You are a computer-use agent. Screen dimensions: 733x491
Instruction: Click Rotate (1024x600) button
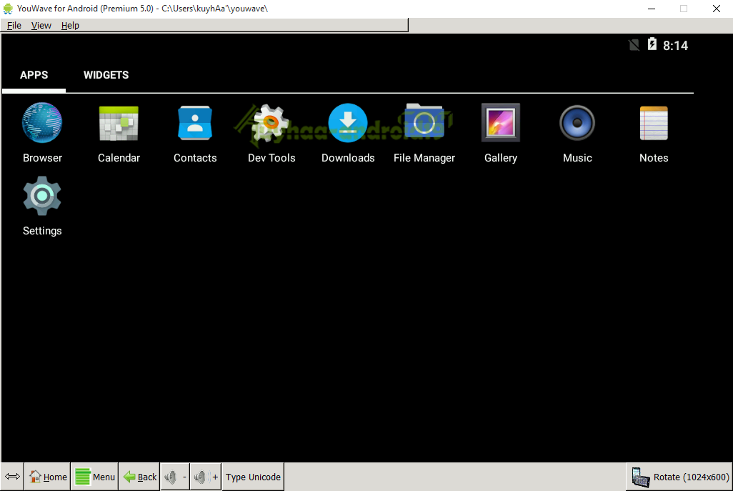pyautogui.click(x=679, y=477)
